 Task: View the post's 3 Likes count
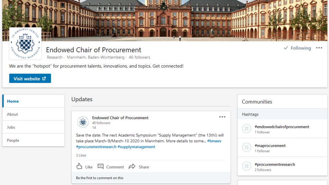[81, 155]
